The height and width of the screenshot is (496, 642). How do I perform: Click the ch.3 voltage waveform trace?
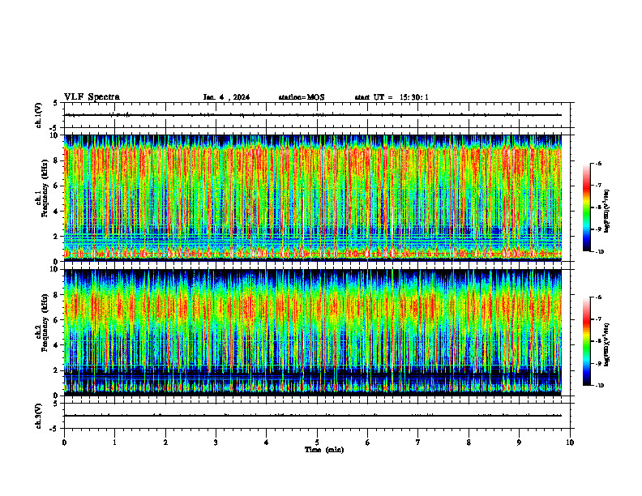(313, 416)
